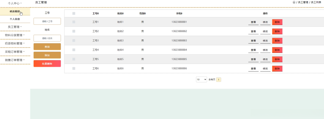Click phone number 13823888884 cell
The height and width of the screenshot is (119, 324).
click(179, 50)
